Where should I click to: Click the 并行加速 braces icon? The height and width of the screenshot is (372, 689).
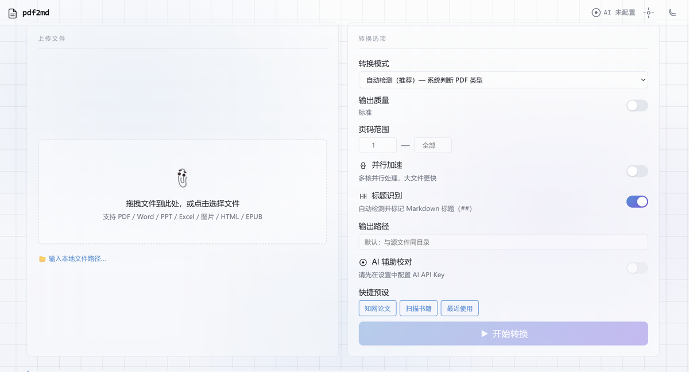pyautogui.click(x=363, y=165)
